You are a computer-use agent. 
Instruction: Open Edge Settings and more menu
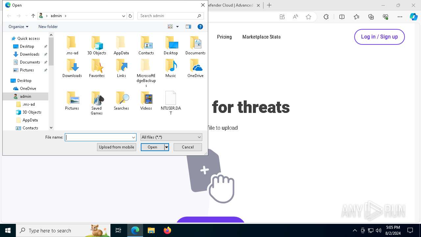[x=400, y=17]
